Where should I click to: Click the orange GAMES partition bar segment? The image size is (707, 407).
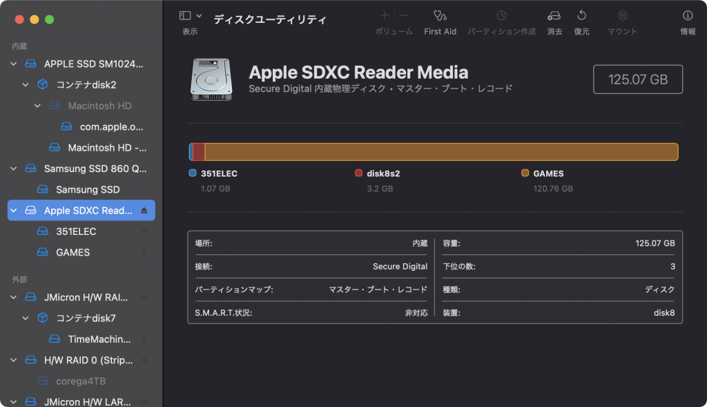(x=441, y=152)
